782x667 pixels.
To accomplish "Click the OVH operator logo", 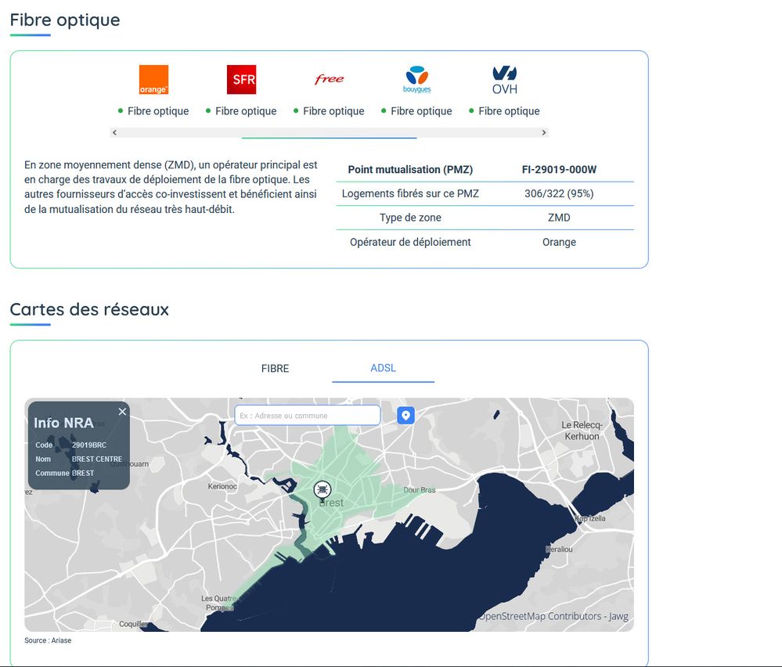I will point(505,80).
